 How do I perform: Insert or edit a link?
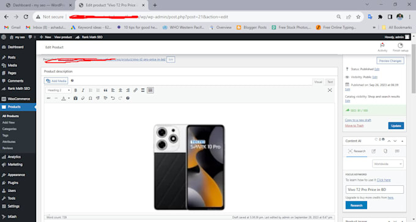pos(135,90)
